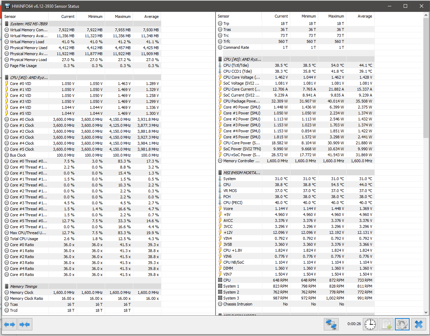Select the Memory Timings group header
The width and height of the screenshot is (430, 336).
(x=82, y=286)
